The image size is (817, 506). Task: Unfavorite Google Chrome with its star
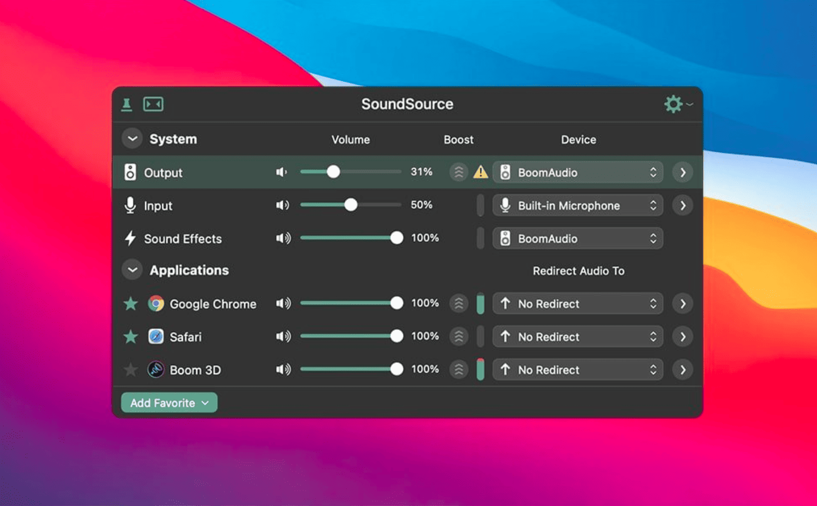[x=131, y=304]
